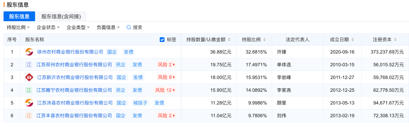Expand 风险 12 for 江苏睢宁农村商业银行
This screenshot has height=138, width=409.
point(165,90)
